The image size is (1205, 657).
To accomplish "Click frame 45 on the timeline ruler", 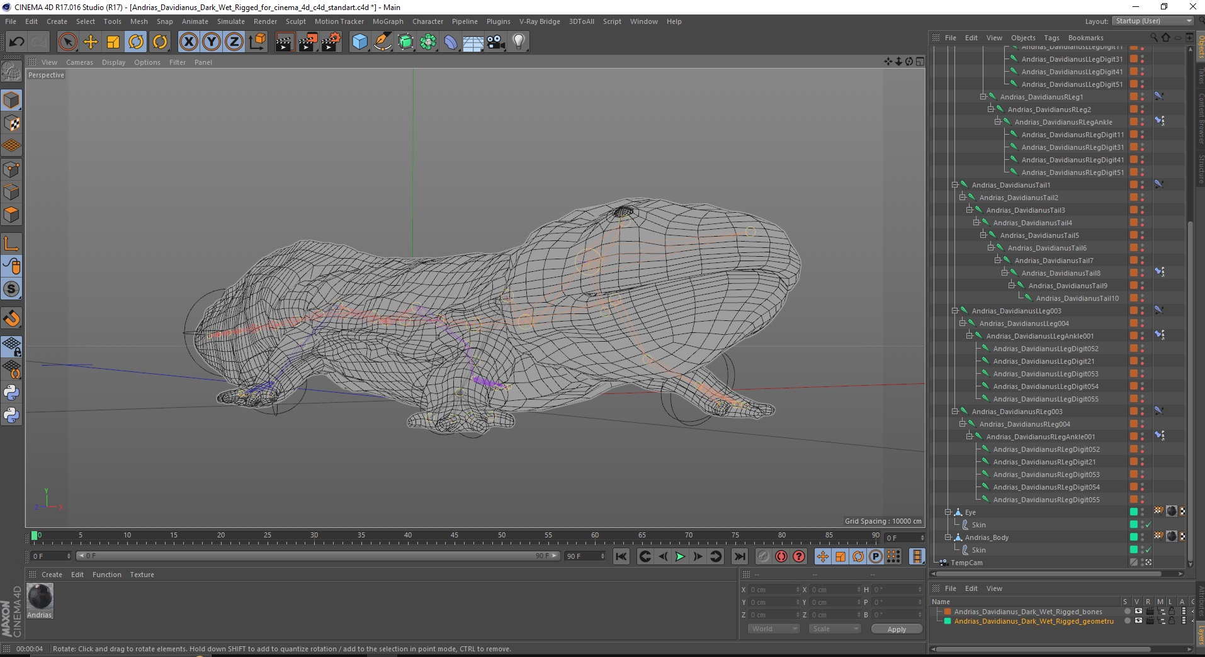I will pyautogui.click(x=454, y=539).
